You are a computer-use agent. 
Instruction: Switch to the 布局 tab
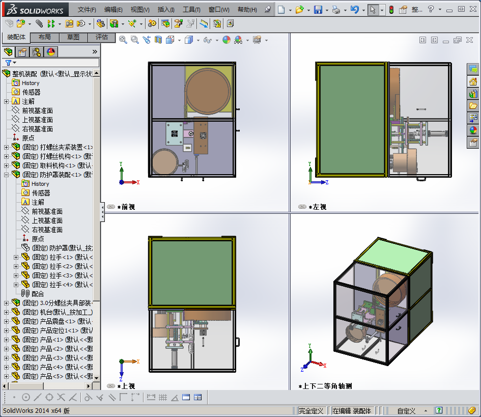tap(45, 38)
